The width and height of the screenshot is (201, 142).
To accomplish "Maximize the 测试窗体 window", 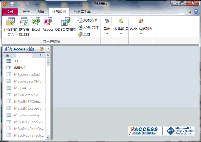I will (x=182, y=3).
